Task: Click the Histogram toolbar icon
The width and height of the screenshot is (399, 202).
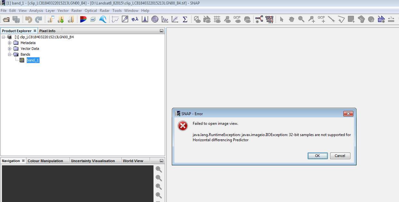Action: (145, 20)
